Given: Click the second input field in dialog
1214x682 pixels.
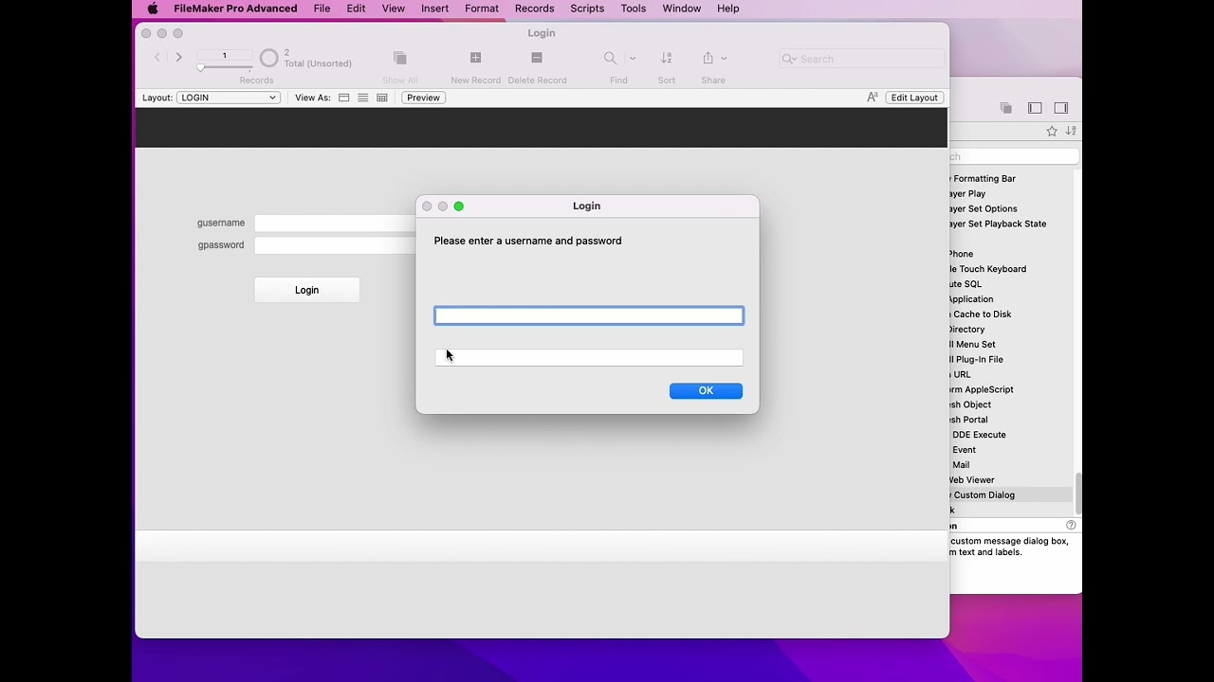Looking at the screenshot, I should pyautogui.click(x=589, y=357).
